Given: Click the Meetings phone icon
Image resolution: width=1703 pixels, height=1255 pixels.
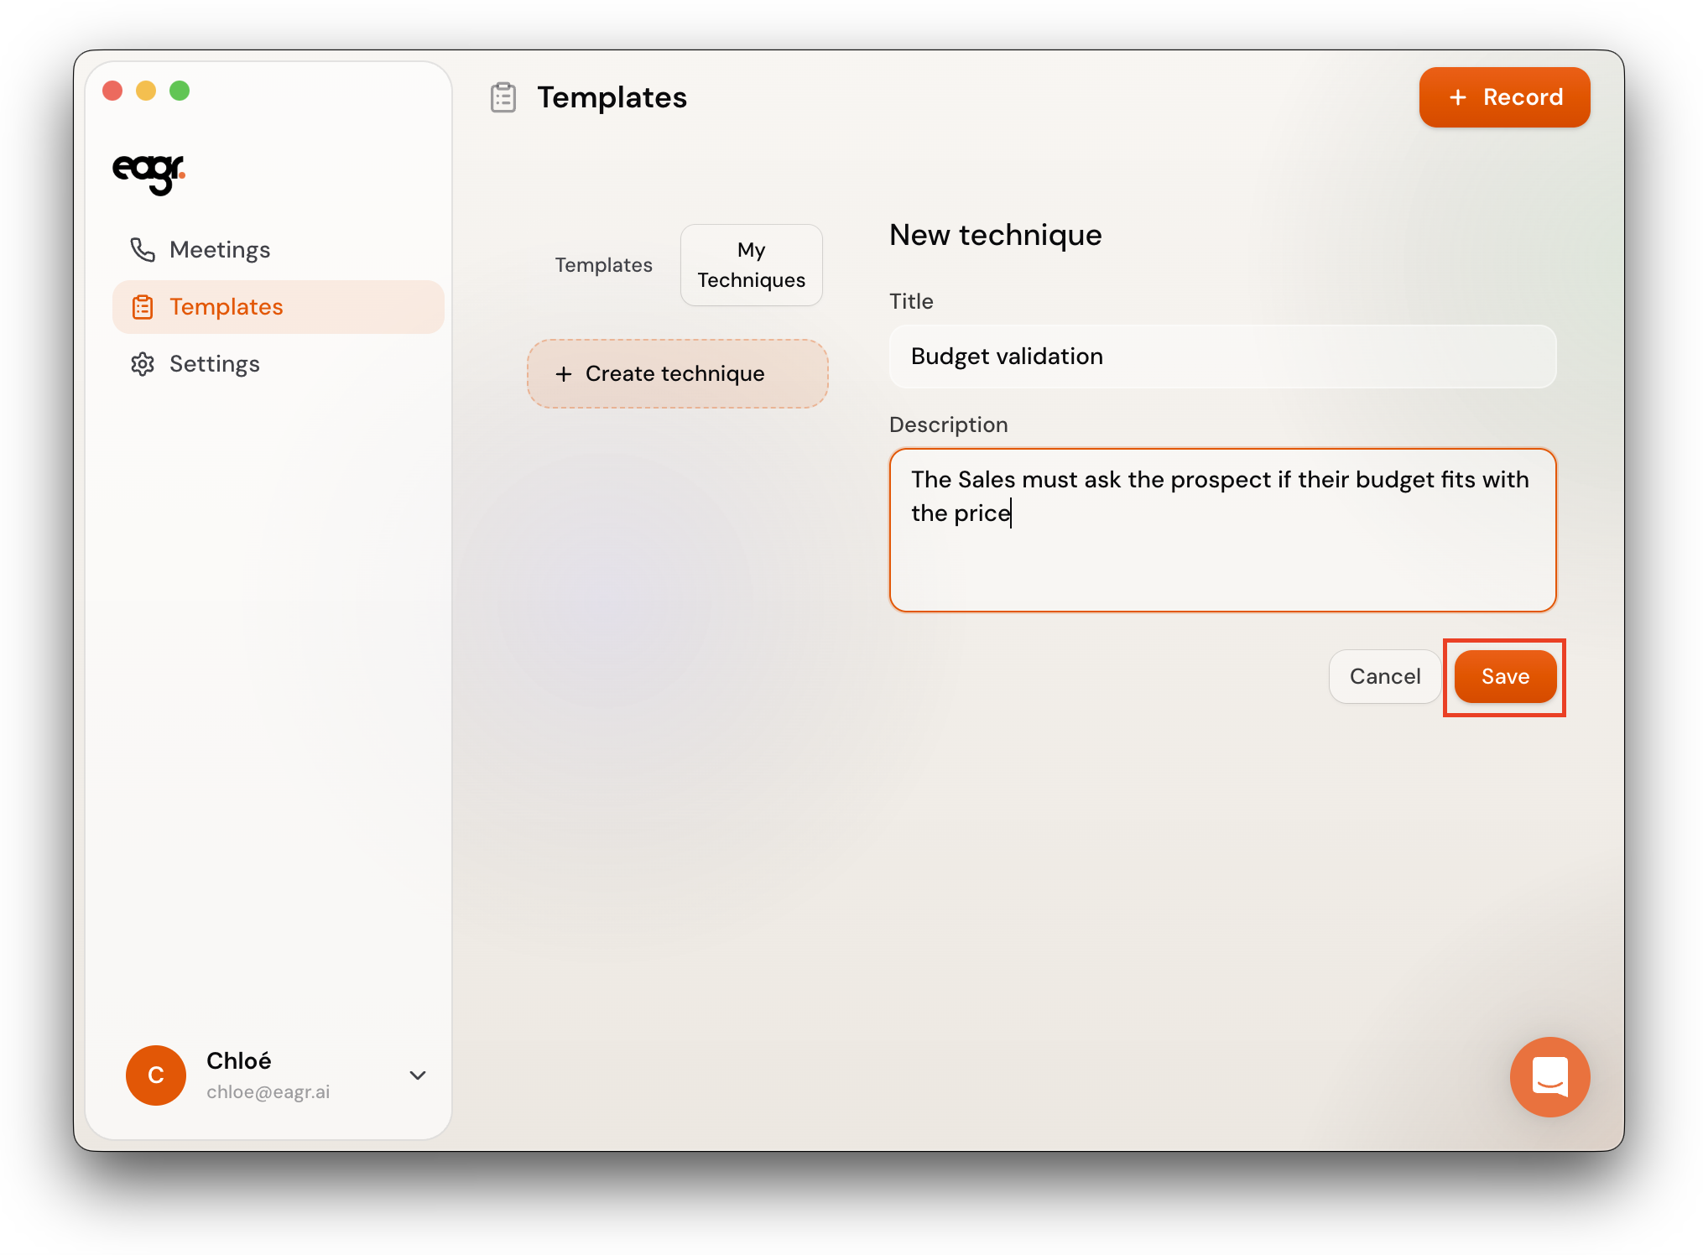Looking at the screenshot, I should click(x=143, y=250).
